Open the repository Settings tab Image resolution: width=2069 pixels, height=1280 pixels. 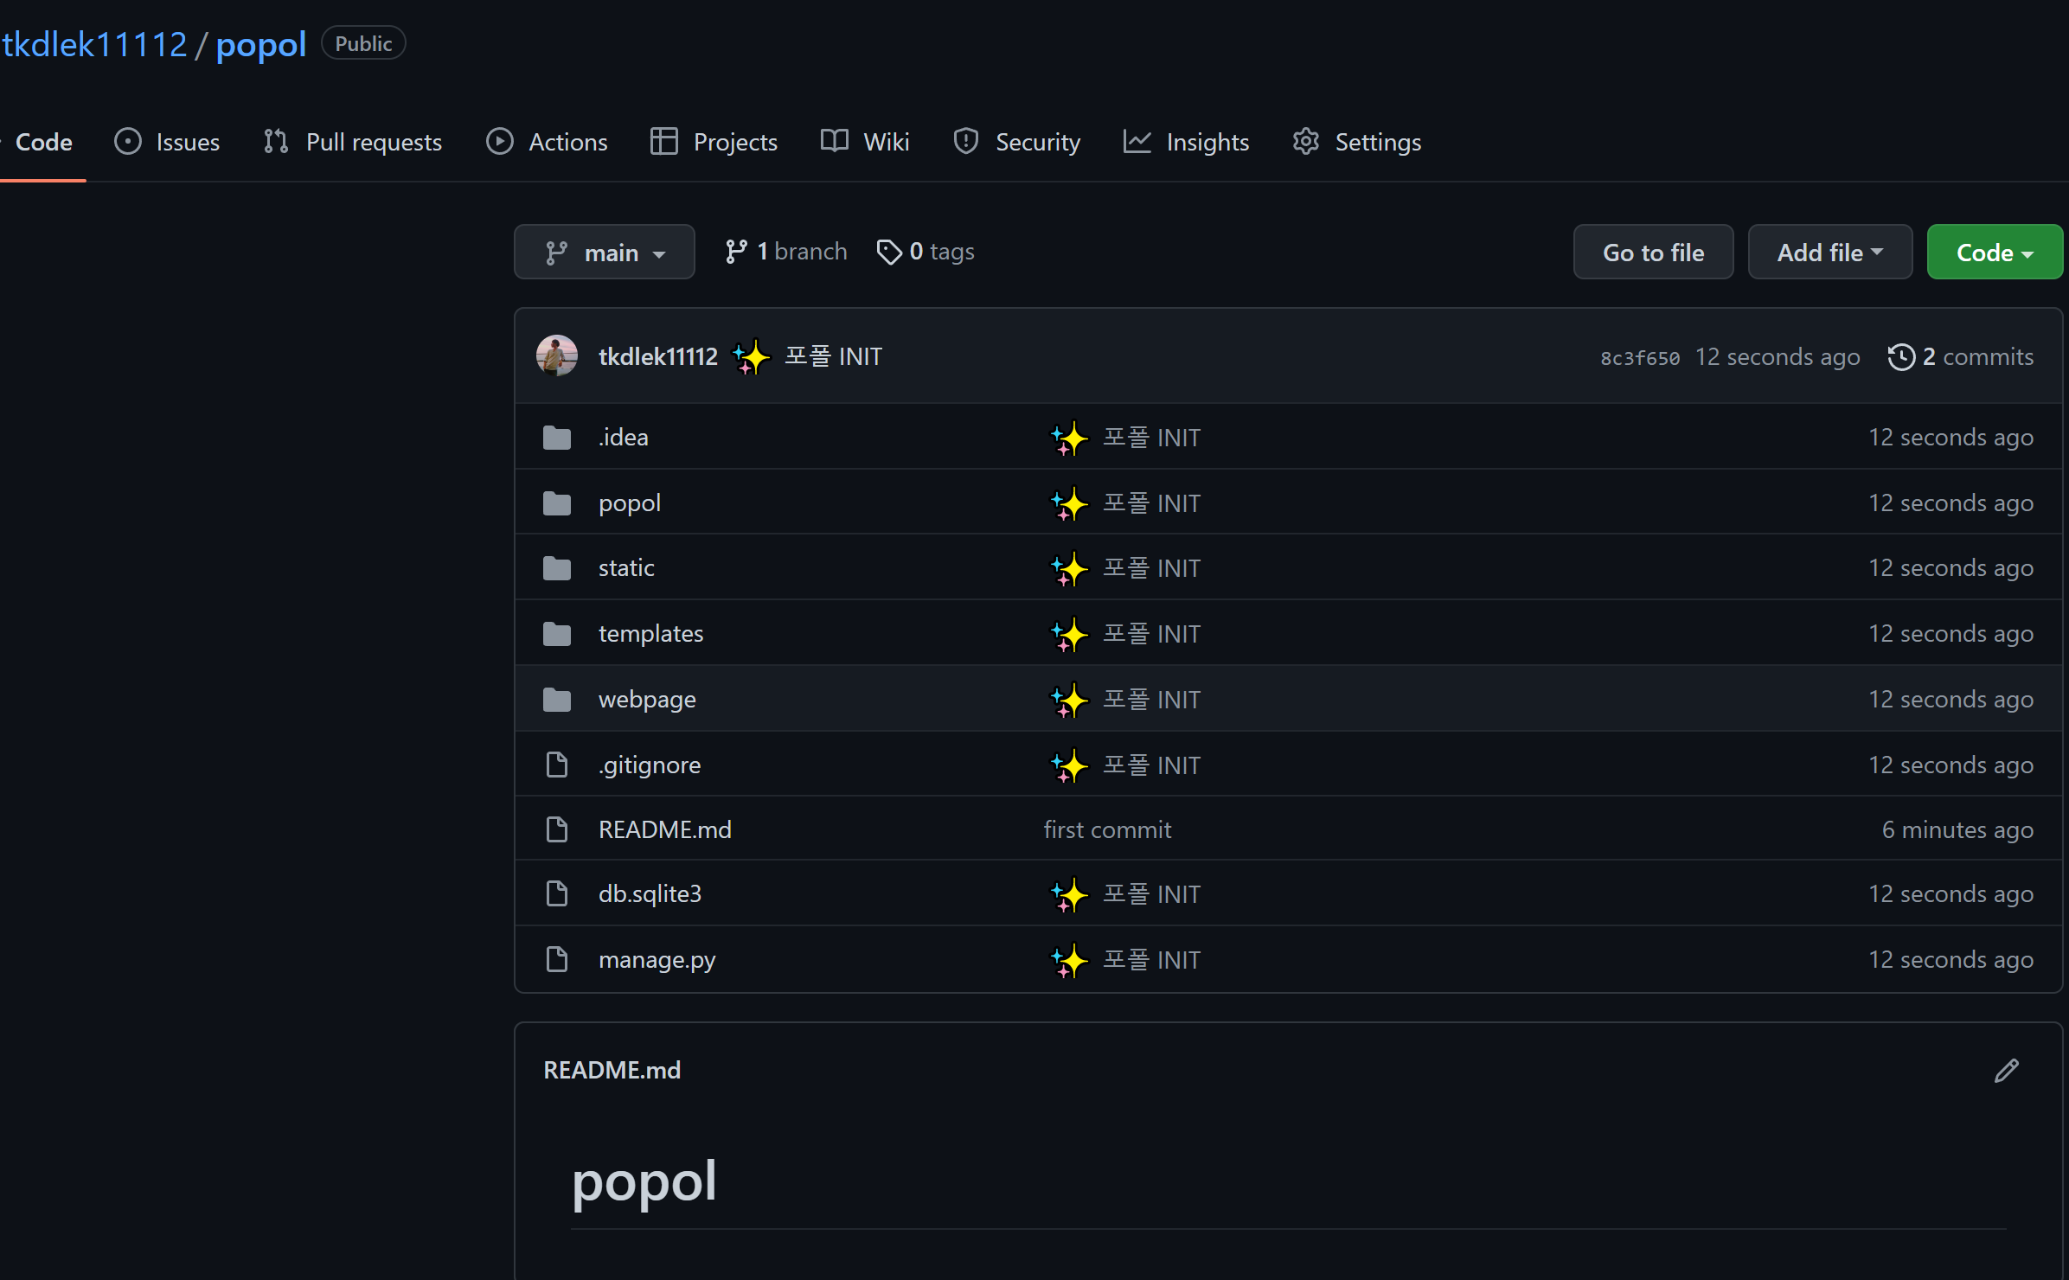point(1356,142)
